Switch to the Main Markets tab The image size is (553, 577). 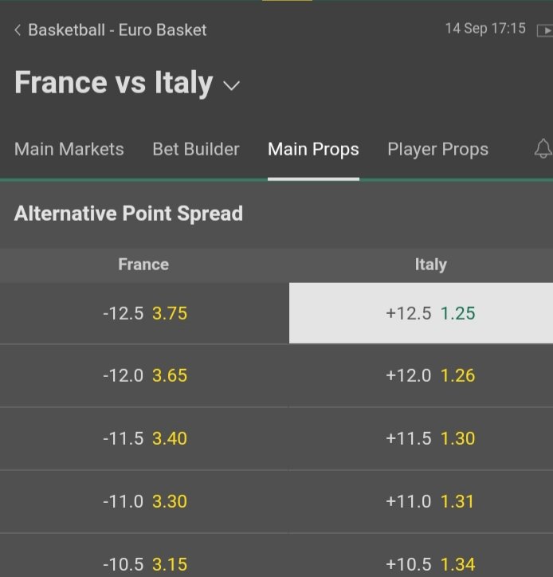pos(69,149)
